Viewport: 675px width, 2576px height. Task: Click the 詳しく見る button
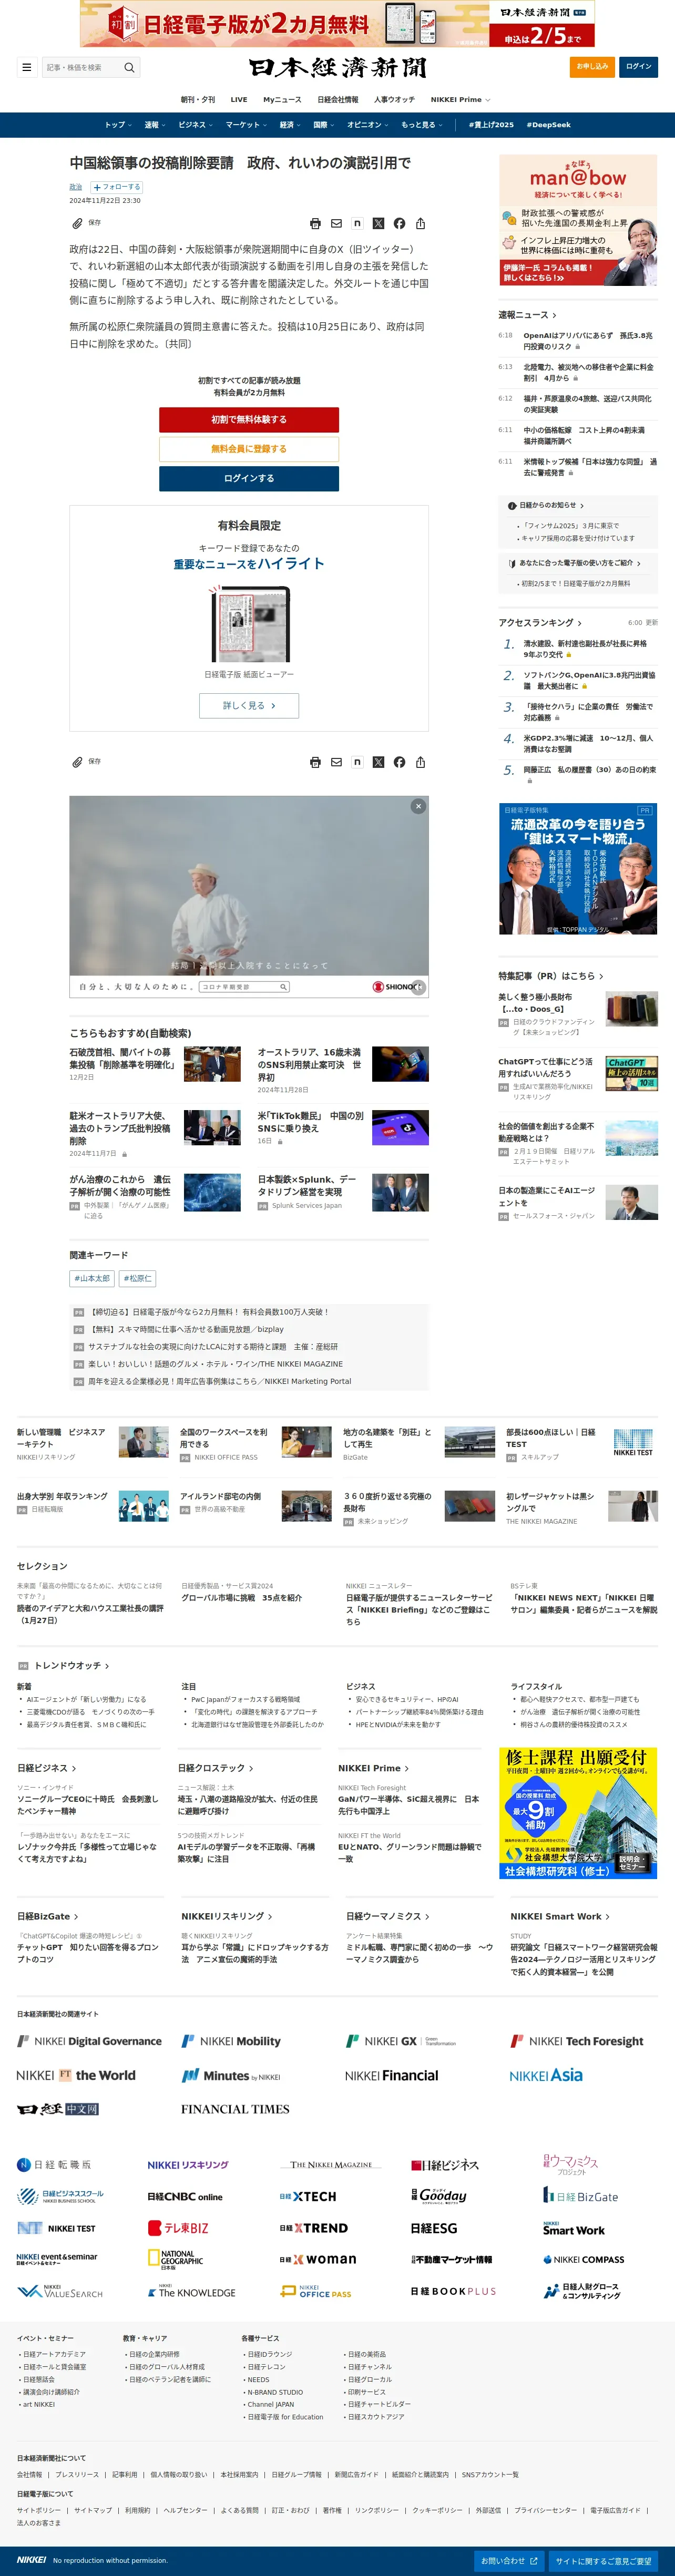(x=249, y=705)
